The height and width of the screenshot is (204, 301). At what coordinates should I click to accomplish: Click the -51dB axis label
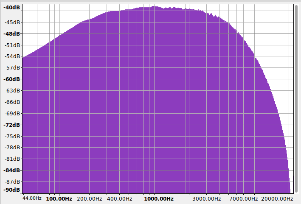12,45
